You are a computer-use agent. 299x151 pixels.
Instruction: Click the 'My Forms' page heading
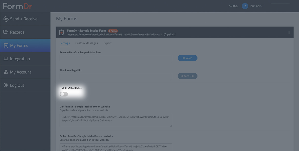point(67,19)
